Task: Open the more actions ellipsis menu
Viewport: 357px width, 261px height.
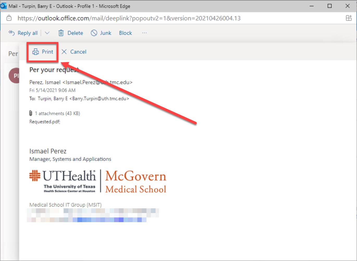Action: tap(144, 33)
